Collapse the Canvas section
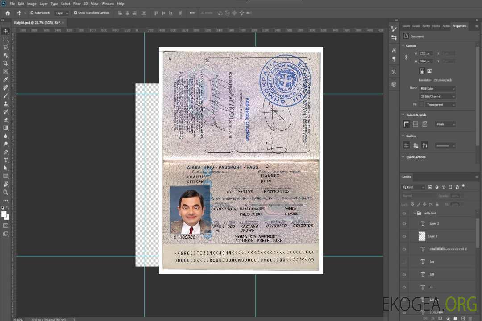 (x=403, y=45)
